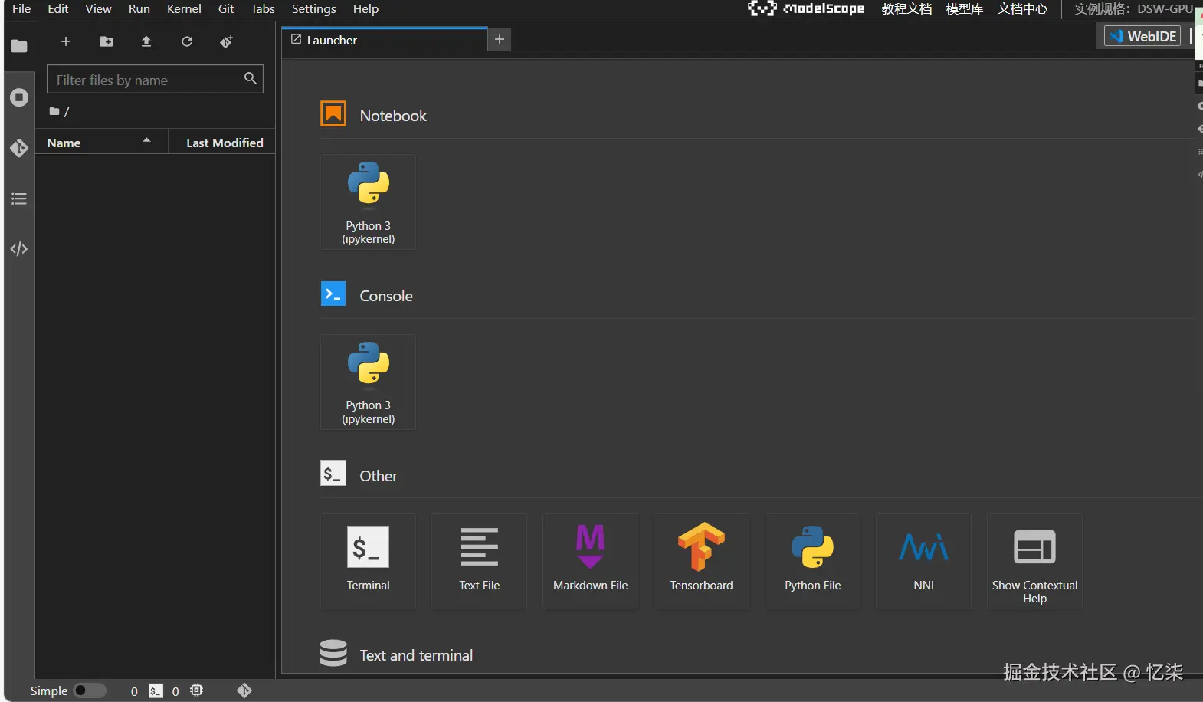Open the Git menu
Screen dimensions: 1203x702
(x=226, y=9)
